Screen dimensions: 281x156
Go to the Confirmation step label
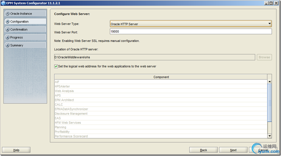(19, 29)
